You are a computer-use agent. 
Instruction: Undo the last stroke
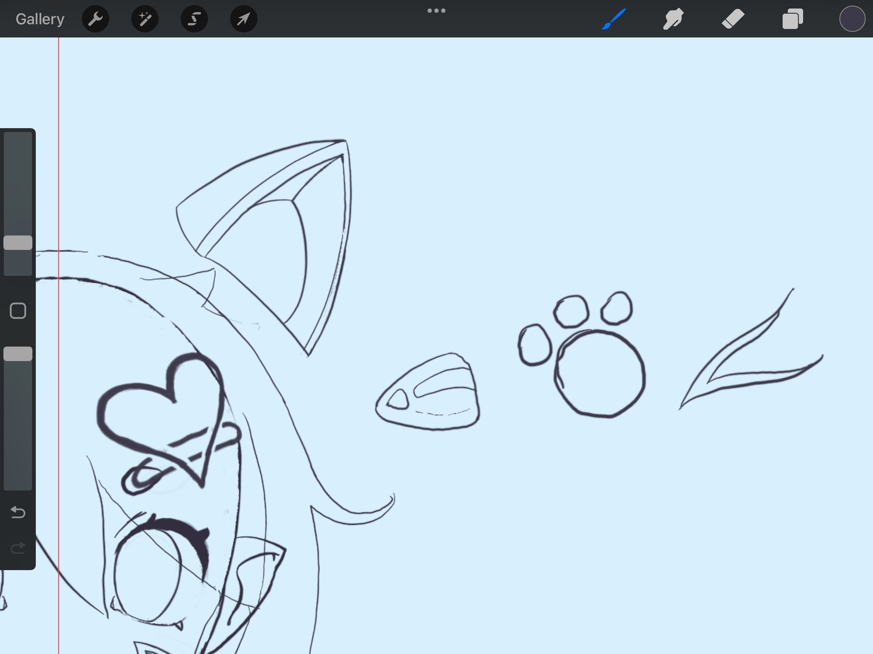[x=18, y=512]
